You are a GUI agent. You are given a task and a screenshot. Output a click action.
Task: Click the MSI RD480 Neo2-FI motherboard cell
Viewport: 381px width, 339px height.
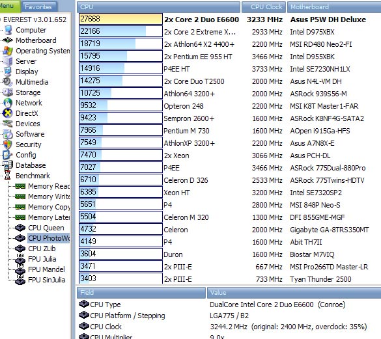[x=321, y=44]
